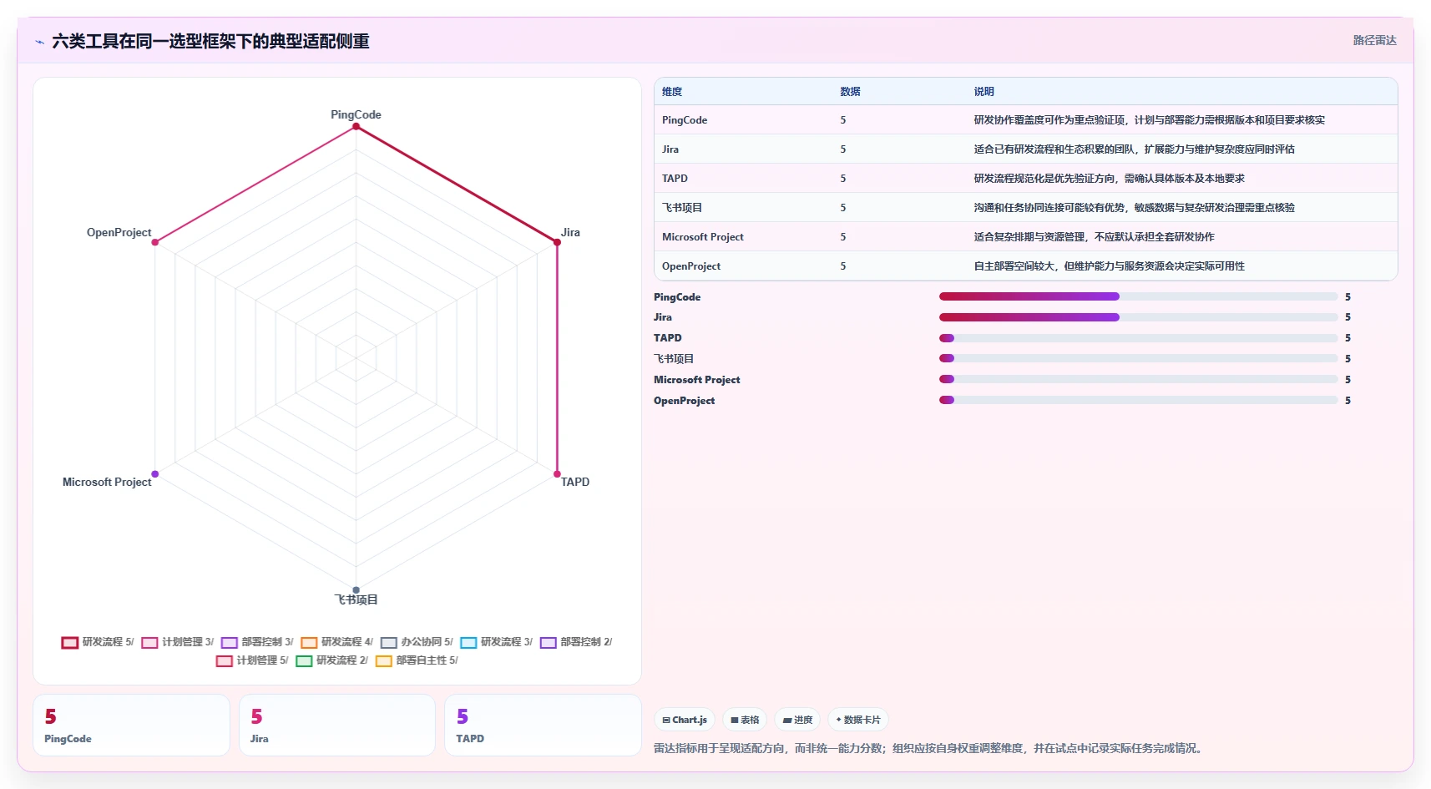The image size is (1431, 789).
Task: Toggle the gray 办公协同 5/ legend item
Action: click(417, 642)
